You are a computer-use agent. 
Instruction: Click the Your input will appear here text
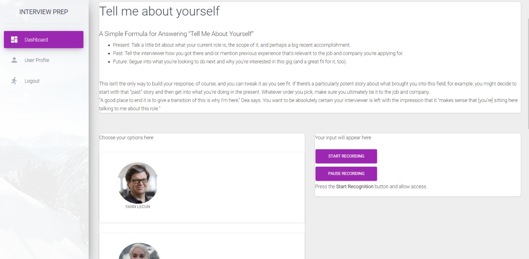point(343,138)
